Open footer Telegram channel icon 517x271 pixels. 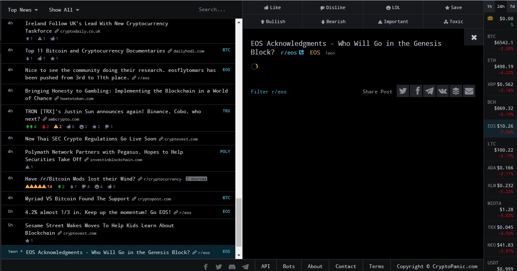coord(245,267)
